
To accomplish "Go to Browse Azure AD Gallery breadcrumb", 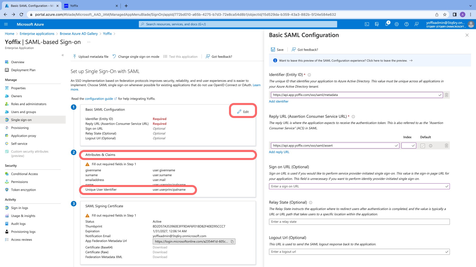I will 79,34.
